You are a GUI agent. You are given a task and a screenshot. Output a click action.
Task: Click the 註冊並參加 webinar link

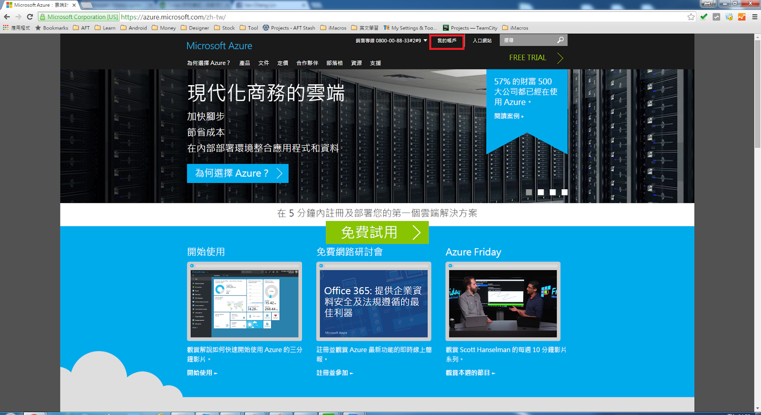tap(335, 373)
